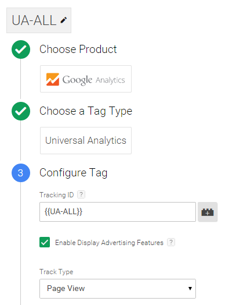Open the Tracking ID help question mark
This screenshot has width=247, height=305.
click(81, 194)
